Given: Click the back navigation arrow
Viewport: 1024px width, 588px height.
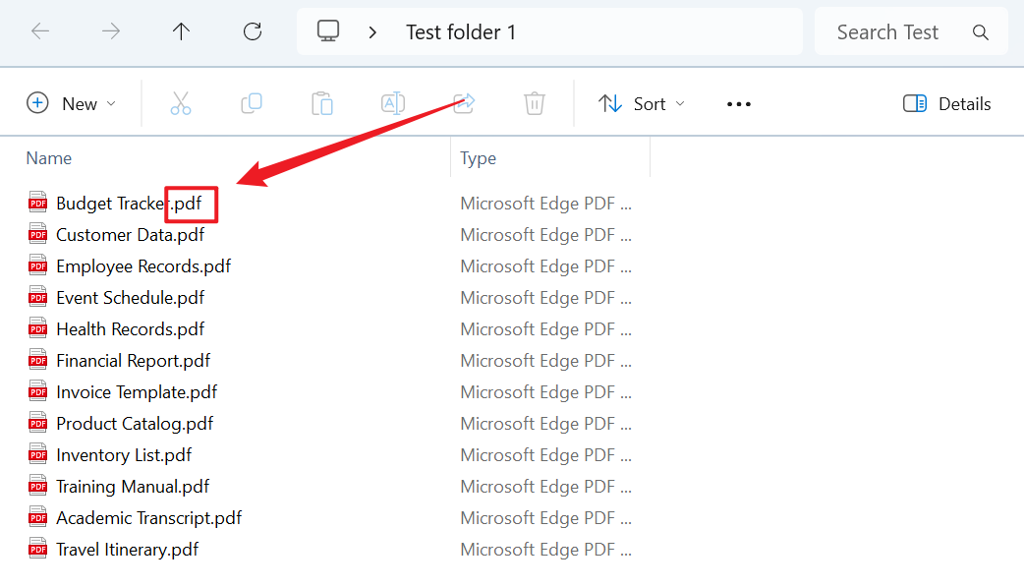Looking at the screenshot, I should (40, 31).
